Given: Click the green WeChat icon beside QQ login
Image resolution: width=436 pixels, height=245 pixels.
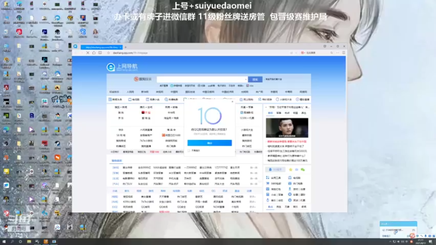Looking at the screenshot, I should pos(303,169).
